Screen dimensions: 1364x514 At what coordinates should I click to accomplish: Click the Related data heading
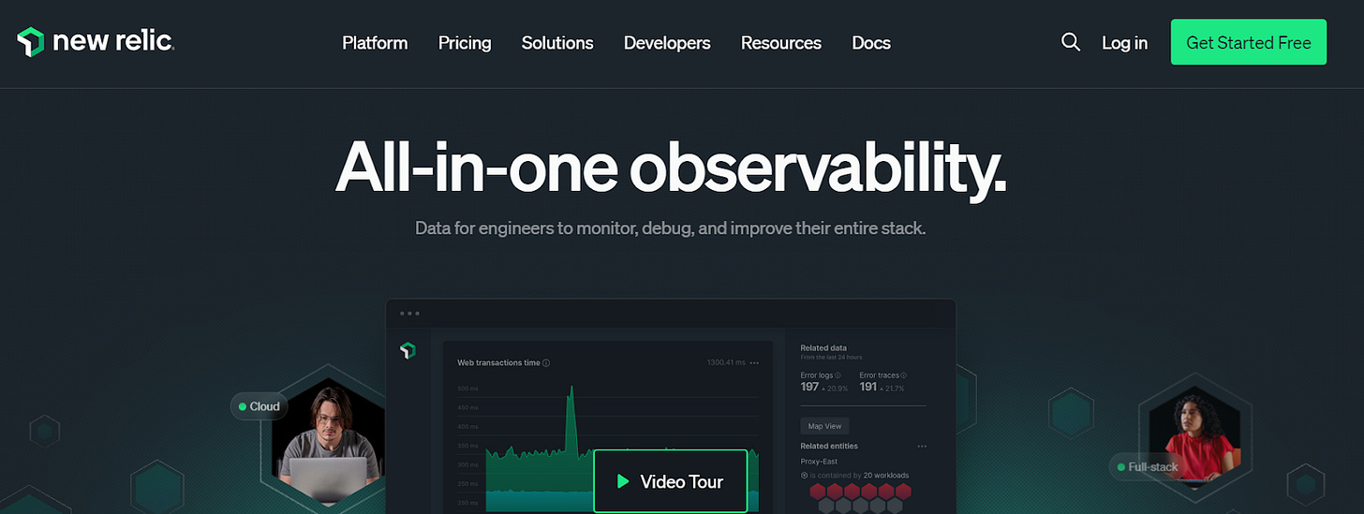tap(822, 348)
